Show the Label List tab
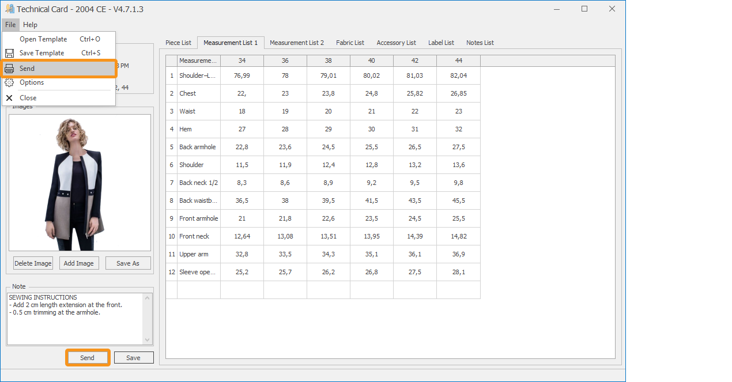The image size is (732, 382). [441, 43]
